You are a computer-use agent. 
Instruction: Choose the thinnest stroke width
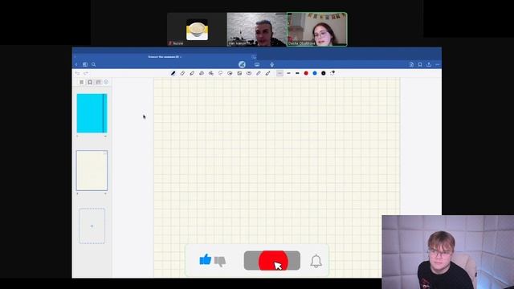click(x=279, y=73)
